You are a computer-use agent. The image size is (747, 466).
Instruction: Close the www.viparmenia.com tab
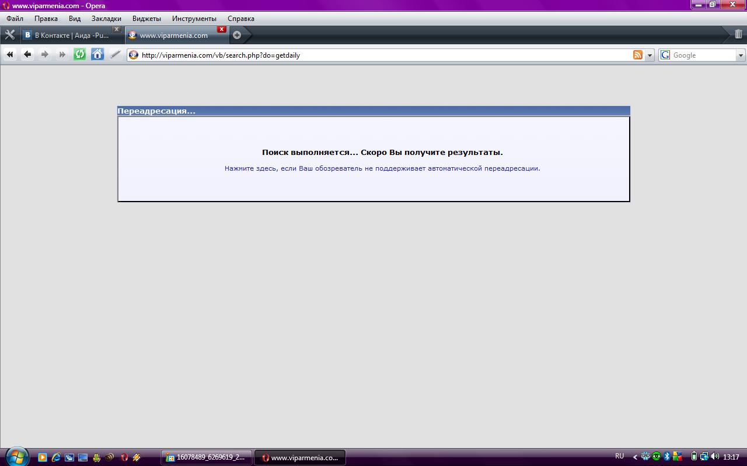click(x=222, y=29)
